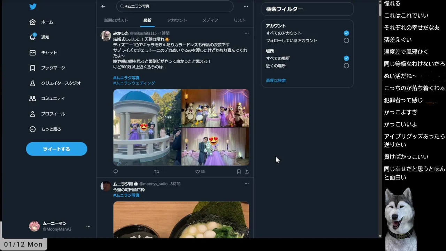446x251 pixels.
Task: Switch to 最新 tab
Action: (x=147, y=20)
